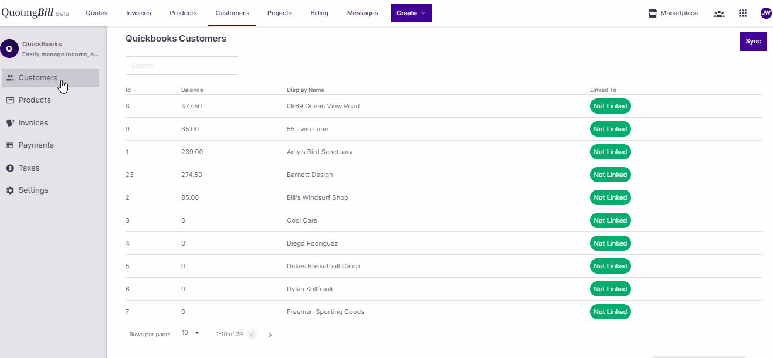Click the previous page arrow
The height and width of the screenshot is (358, 773).
(252, 335)
